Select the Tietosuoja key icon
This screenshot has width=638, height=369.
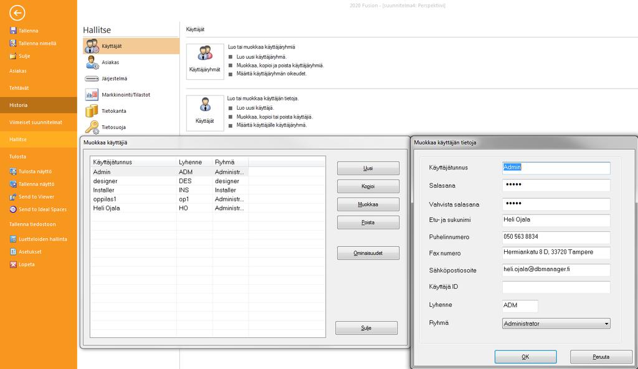[92, 127]
